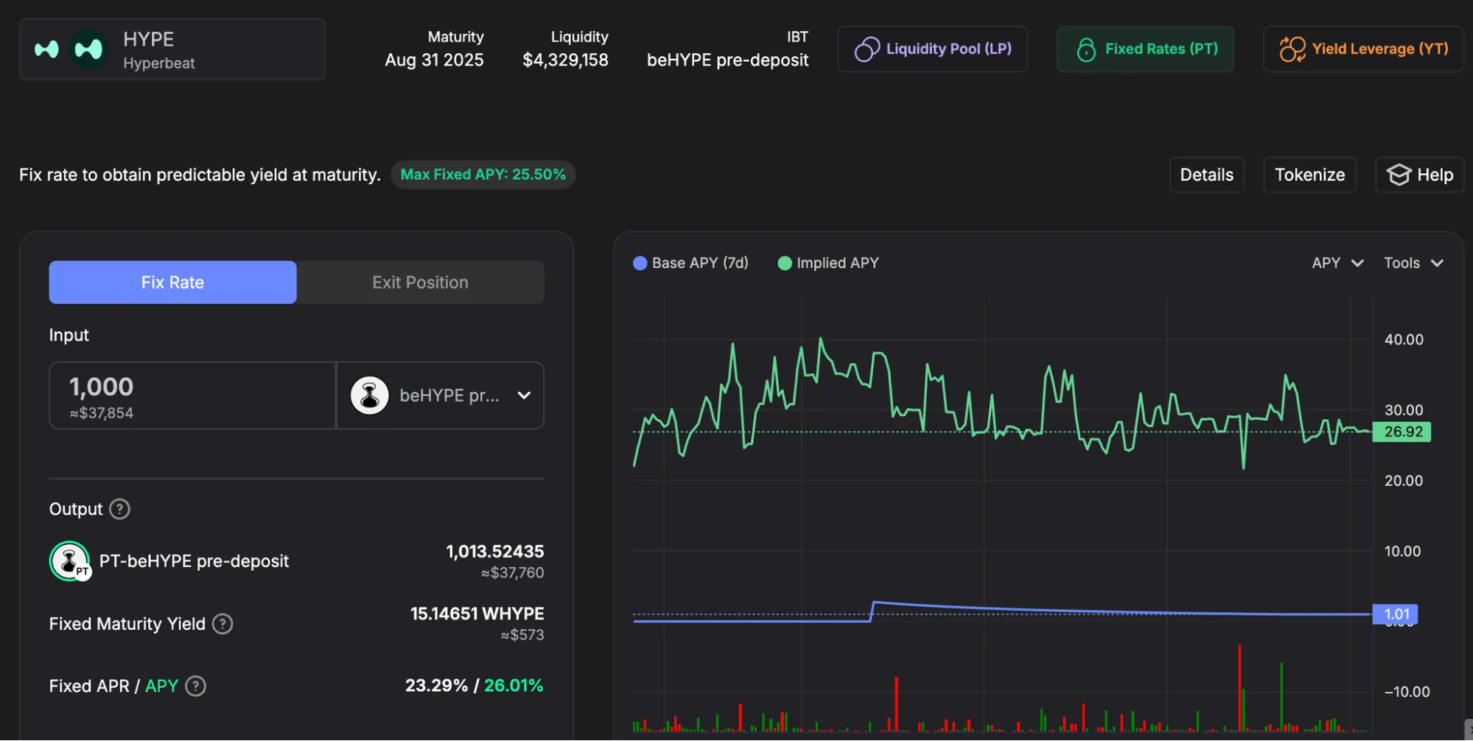1473x741 pixels.
Task: Open Fixed Maturity Yield tooltip icon
Action: tap(223, 624)
